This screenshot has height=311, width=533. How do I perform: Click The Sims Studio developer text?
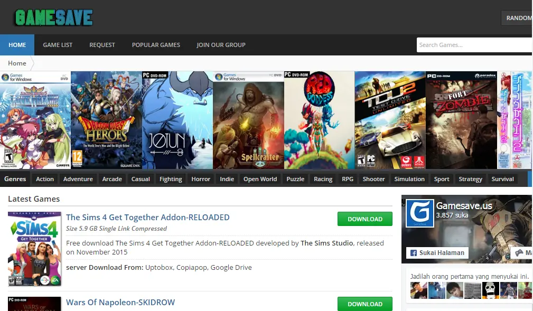point(326,243)
